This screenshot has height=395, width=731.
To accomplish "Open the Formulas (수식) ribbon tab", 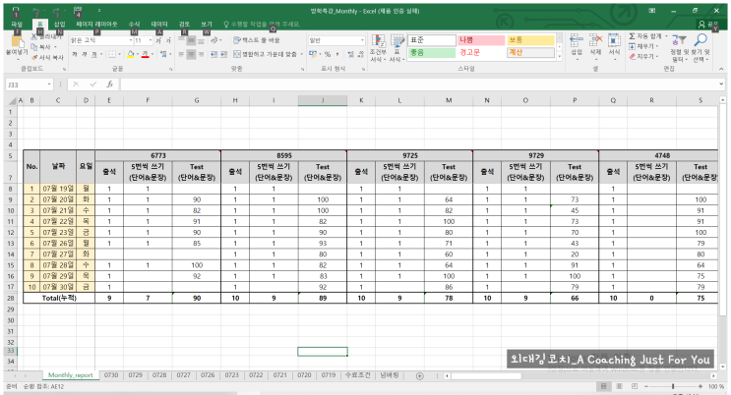I will (134, 25).
